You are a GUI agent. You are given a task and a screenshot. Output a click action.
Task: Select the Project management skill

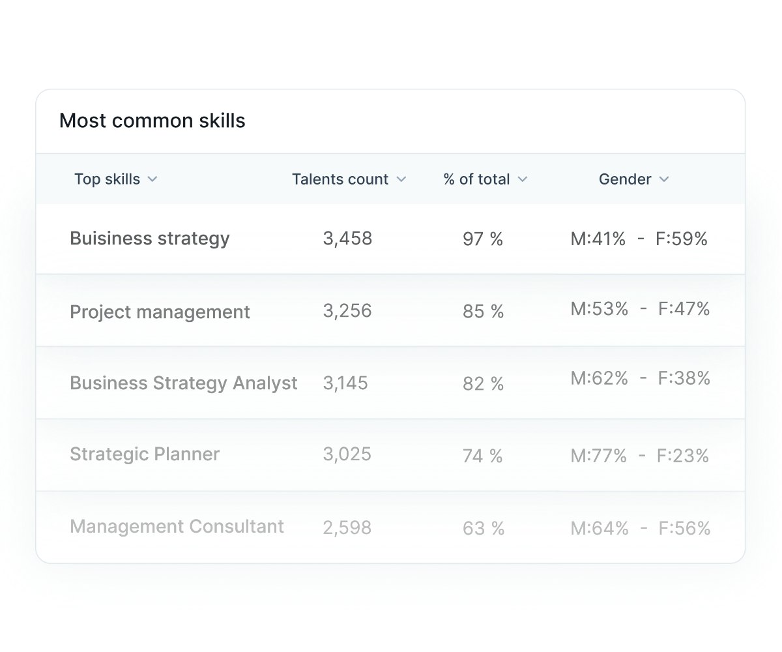coord(160,312)
